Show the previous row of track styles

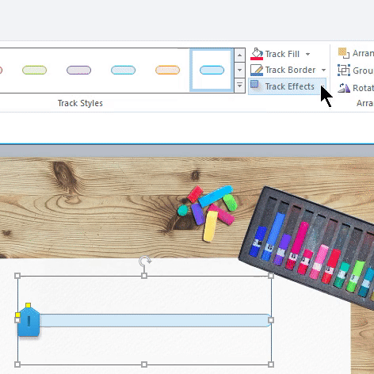239,55
